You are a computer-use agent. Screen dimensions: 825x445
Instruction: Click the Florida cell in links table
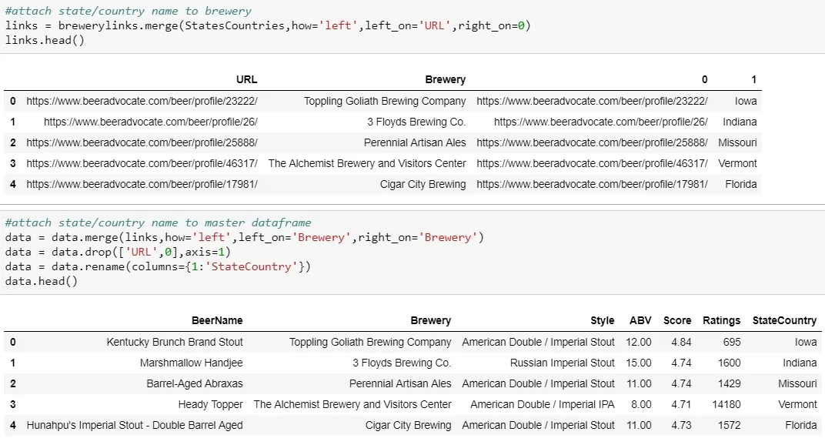point(741,184)
